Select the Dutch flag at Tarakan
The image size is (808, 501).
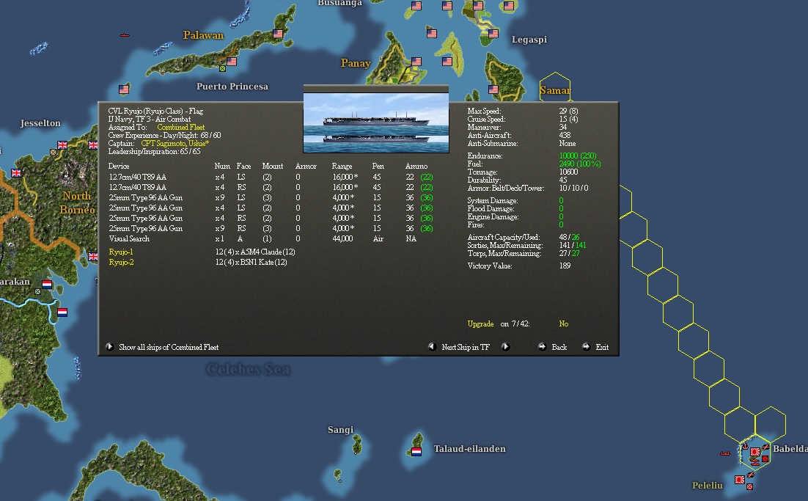click(47, 284)
